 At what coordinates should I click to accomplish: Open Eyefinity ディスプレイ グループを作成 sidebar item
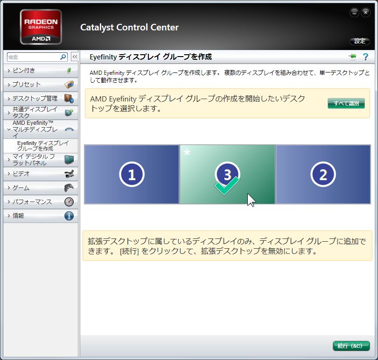tap(41, 146)
